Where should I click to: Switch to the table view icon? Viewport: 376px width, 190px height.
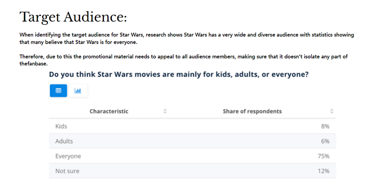pos(58,91)
